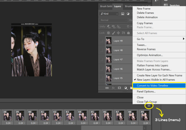
Task: Choose Flatten Frames Into Layers
Action: (x=153, y=66)
